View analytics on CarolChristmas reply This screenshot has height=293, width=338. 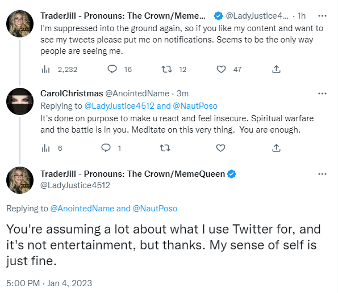[x=45, y=148]
